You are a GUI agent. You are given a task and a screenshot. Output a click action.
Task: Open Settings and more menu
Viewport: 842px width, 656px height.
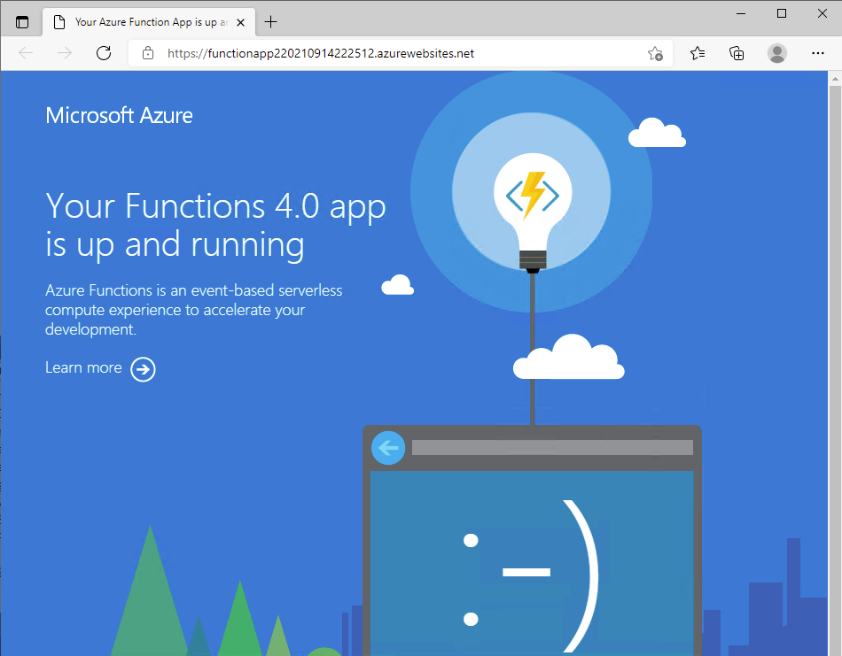pos(818,53)
